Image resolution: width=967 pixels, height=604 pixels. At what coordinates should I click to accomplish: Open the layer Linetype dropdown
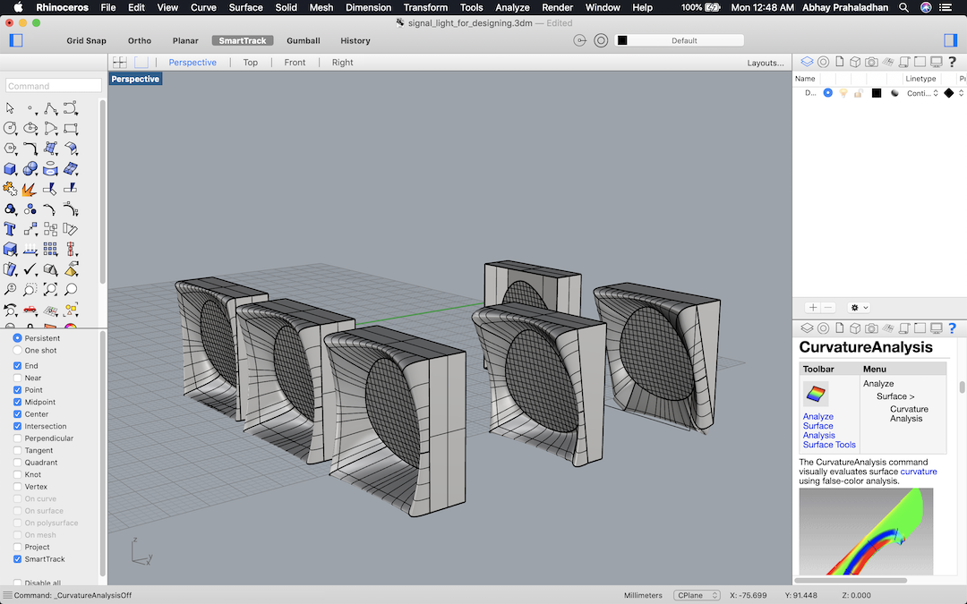click(x=922, y=93)
